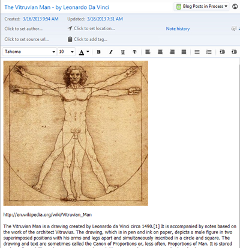This screenshot has width=240, height=248.
Task: Justify the text
Action: pos(184,52)
